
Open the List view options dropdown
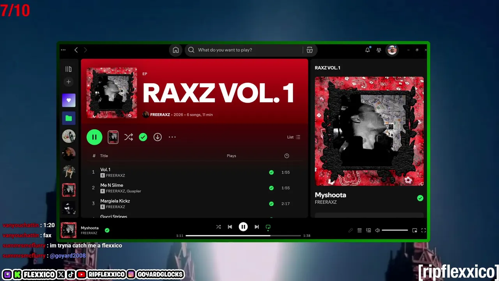click(294, 137)
